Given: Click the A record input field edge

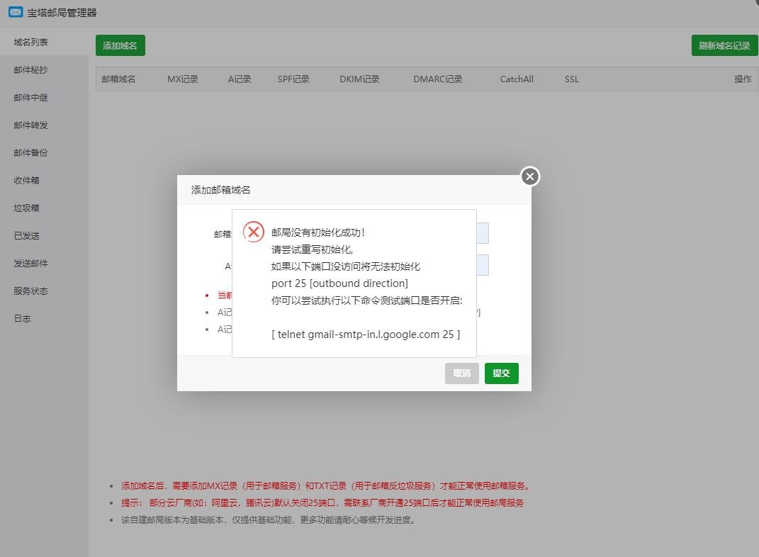Looking at the screenshot, I should 483,265.
